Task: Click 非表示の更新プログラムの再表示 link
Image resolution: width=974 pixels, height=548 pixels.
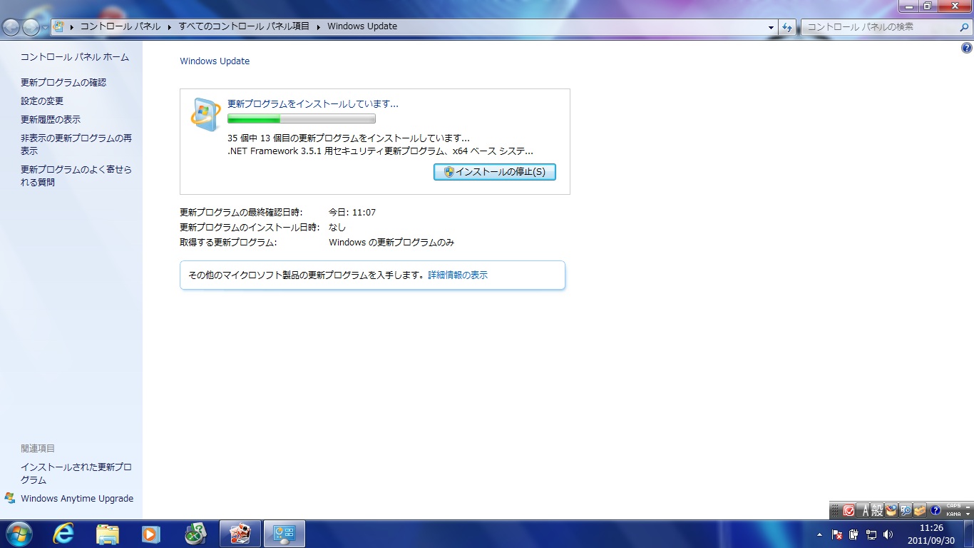Action: (x=76, y=145)
